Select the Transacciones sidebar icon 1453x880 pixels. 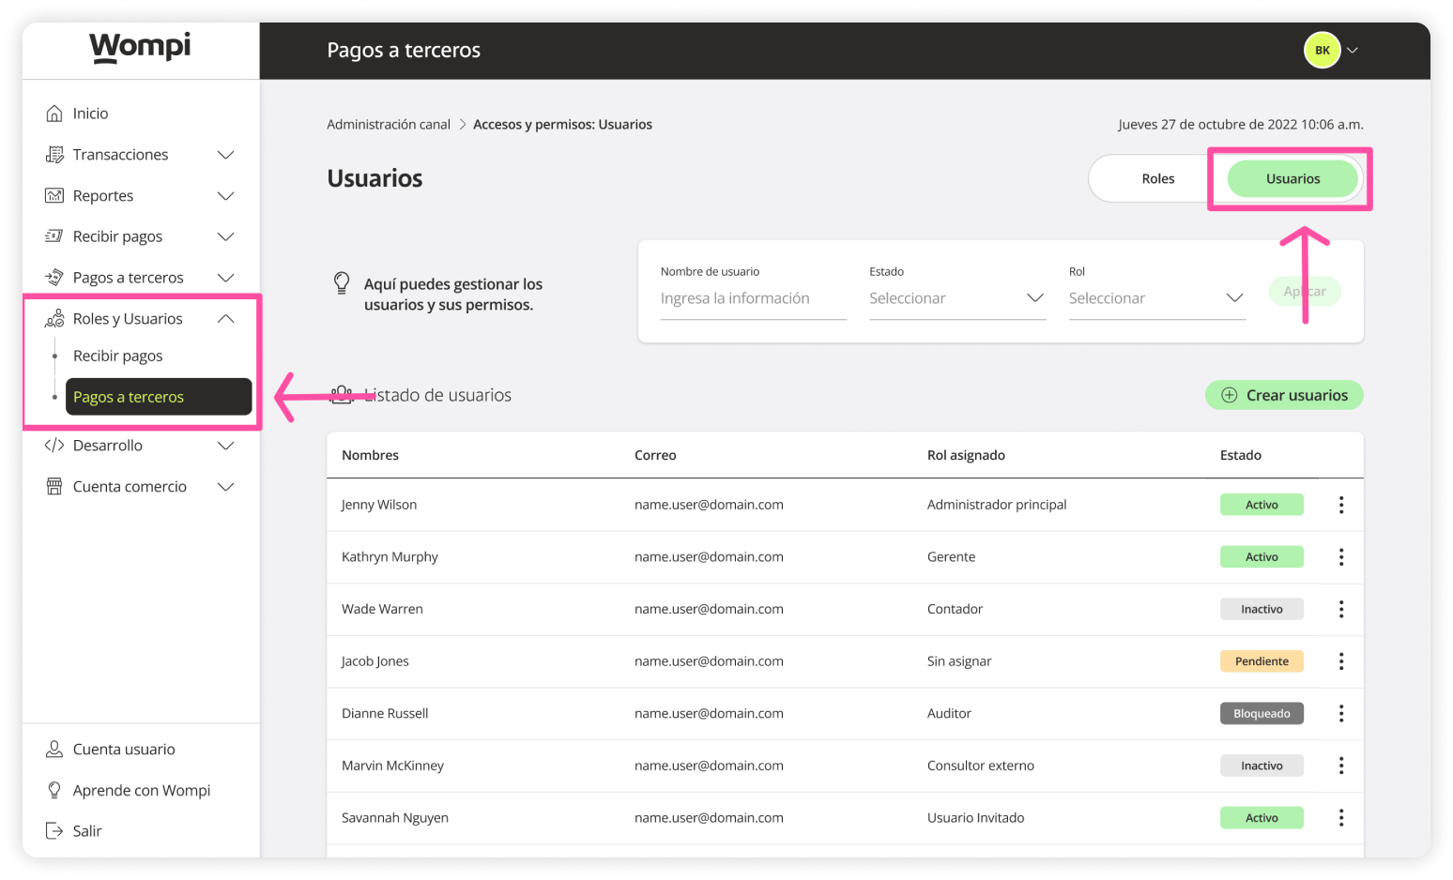pyautogui.click(x=55, y=154)
